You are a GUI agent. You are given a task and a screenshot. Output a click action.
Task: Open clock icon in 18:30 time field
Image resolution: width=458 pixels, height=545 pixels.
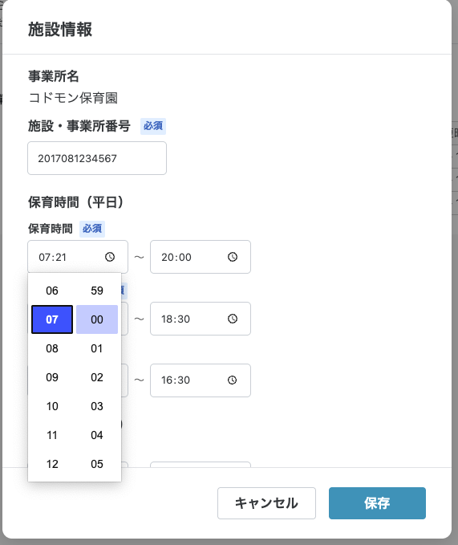pos(233,319)
